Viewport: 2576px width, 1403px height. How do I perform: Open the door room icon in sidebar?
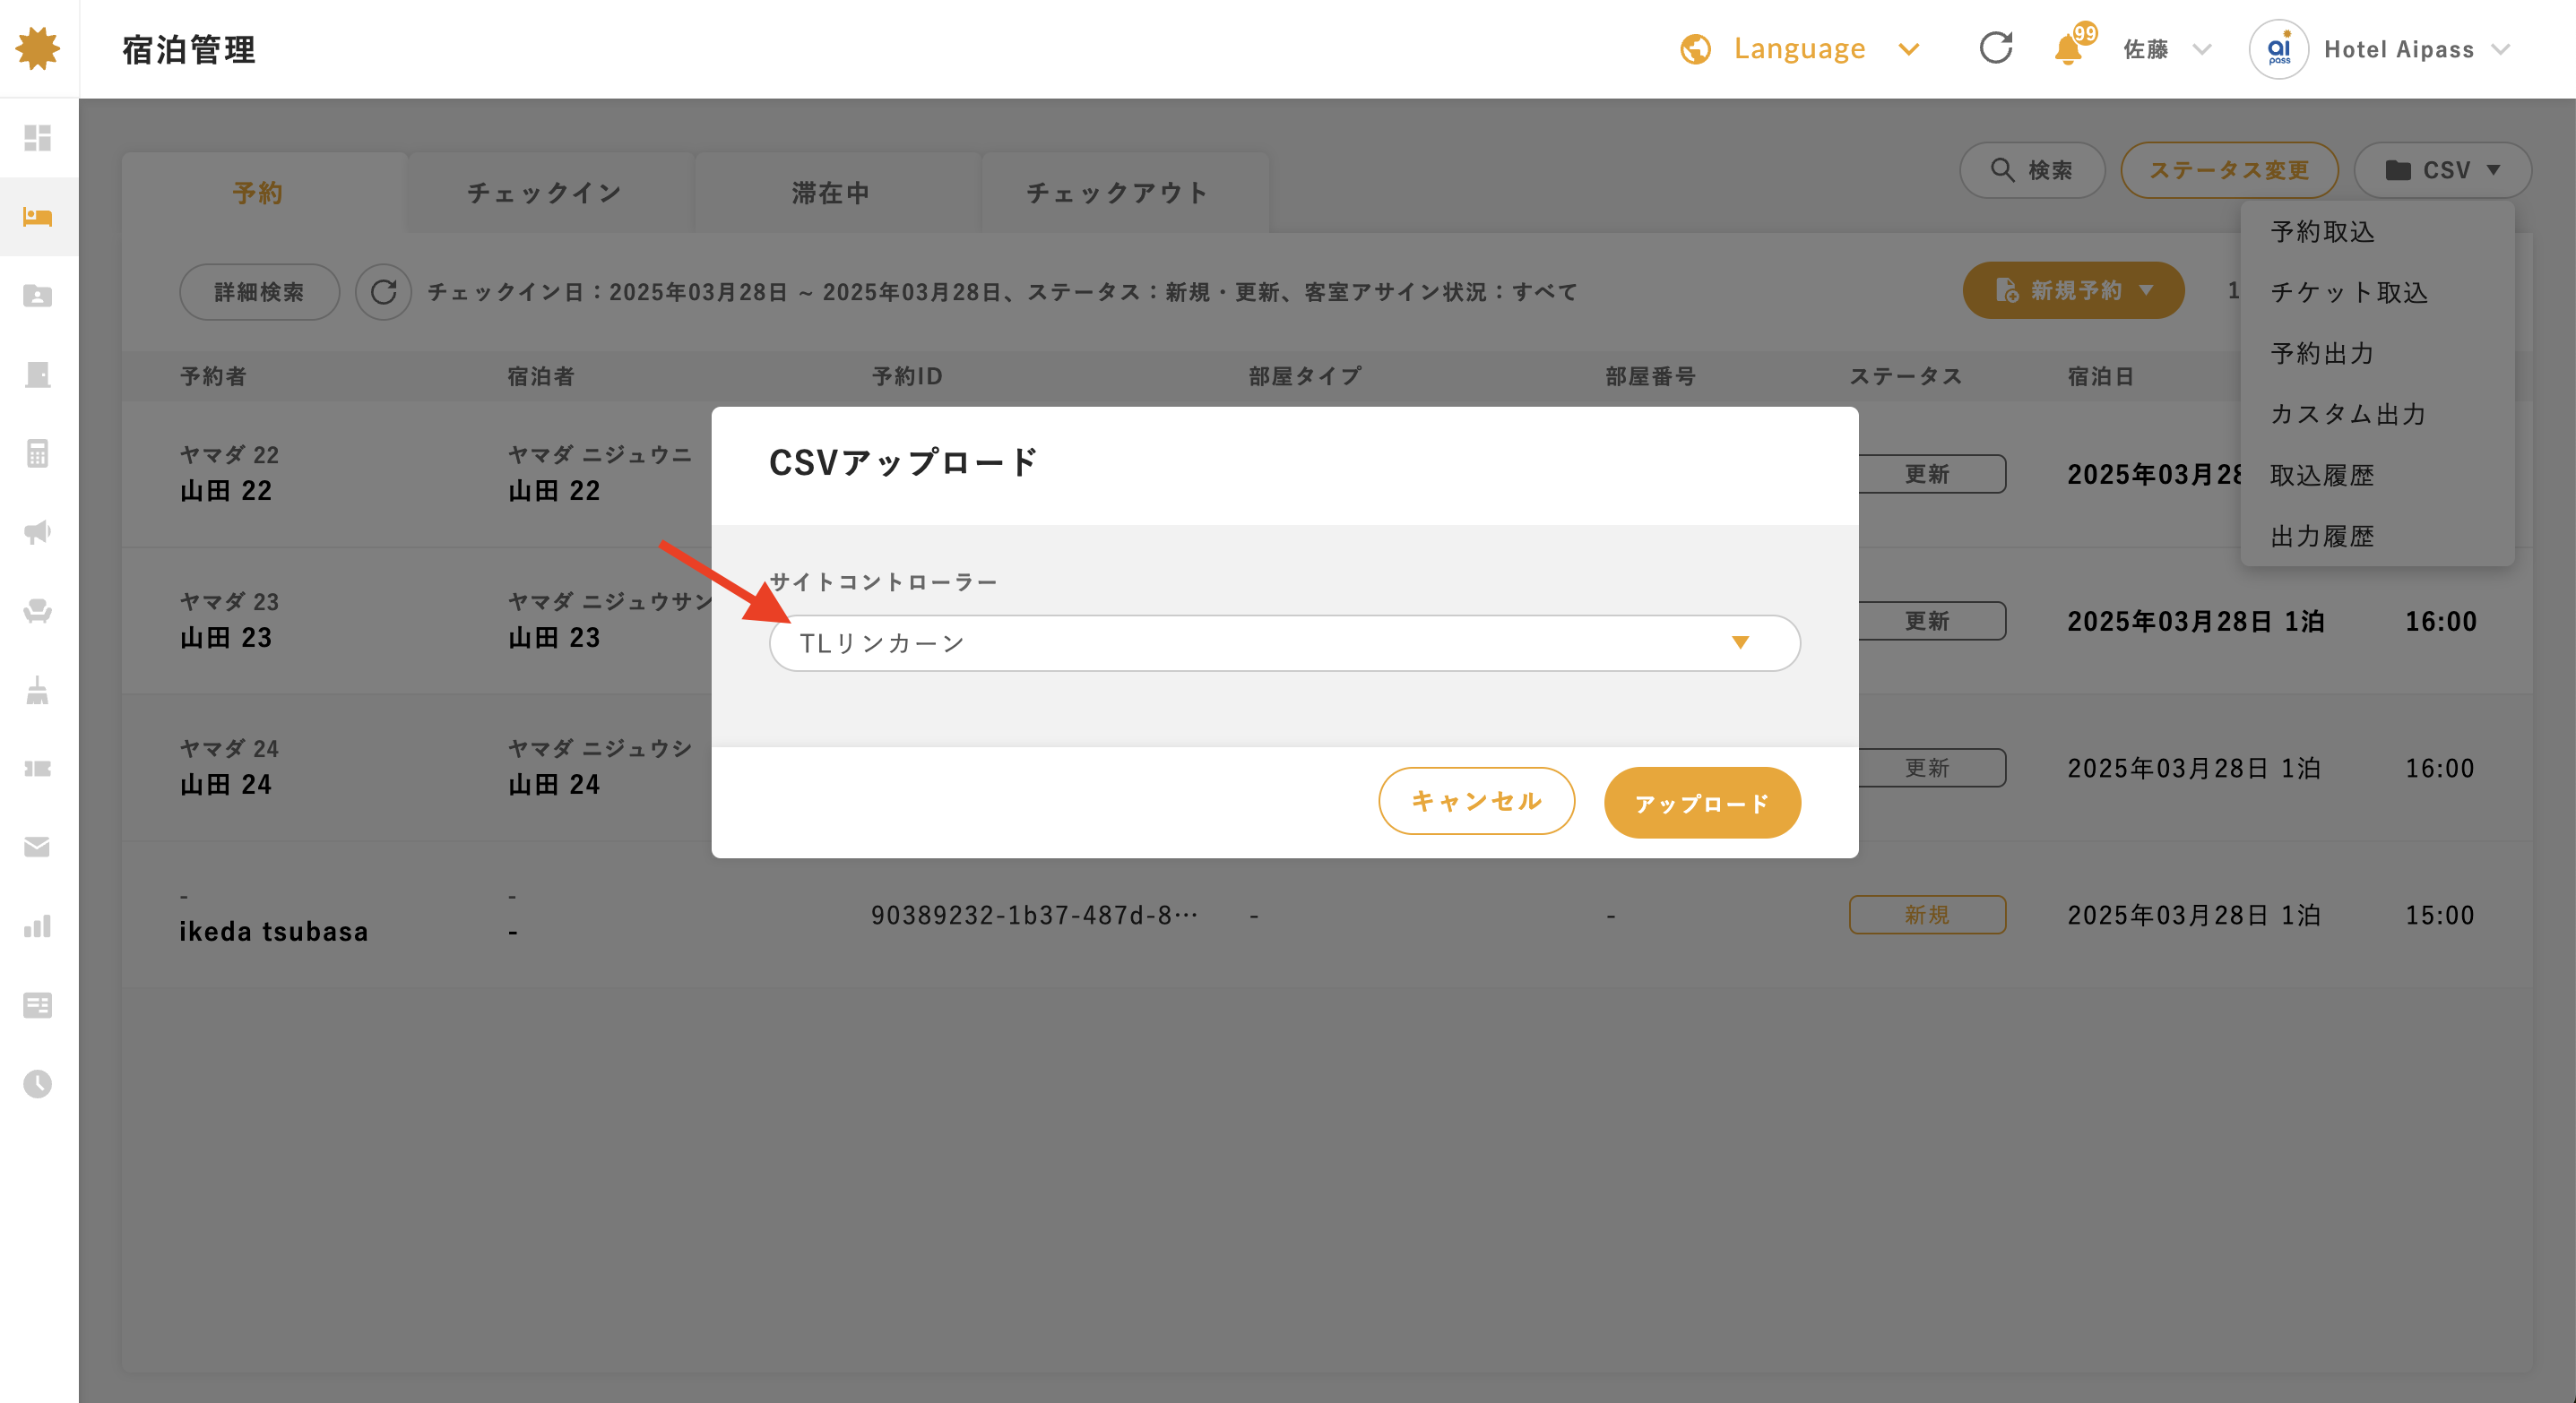(x=38, y=374)
